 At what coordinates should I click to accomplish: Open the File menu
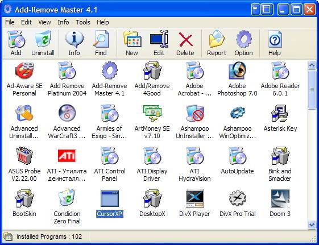(x=10, y=22)
